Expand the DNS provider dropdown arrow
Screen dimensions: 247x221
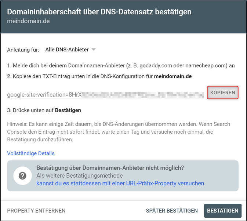click(93, 50)
